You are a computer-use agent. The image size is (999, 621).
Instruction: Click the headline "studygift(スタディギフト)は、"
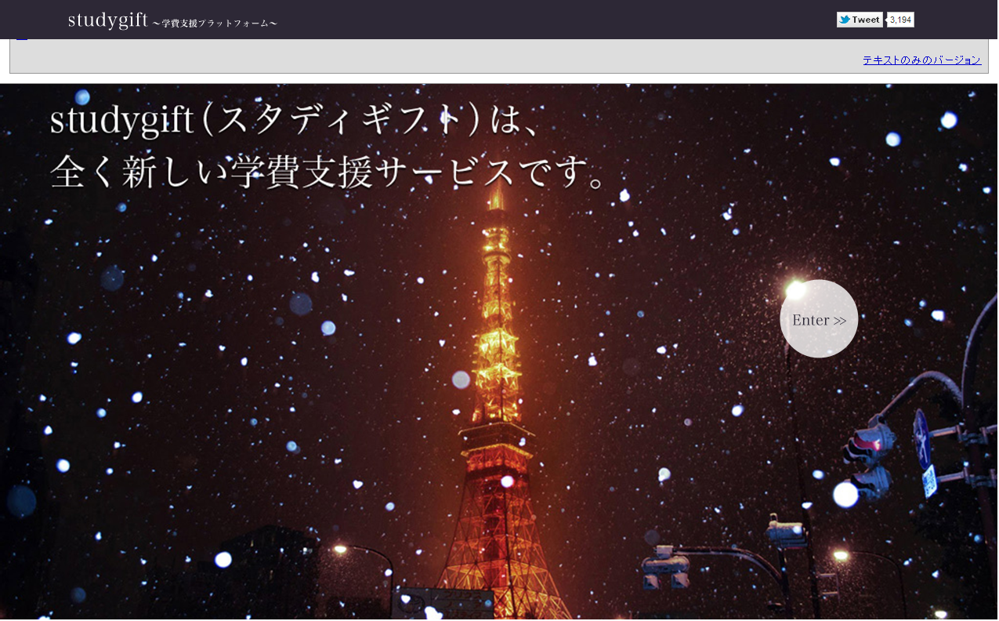tap(294, 122)
